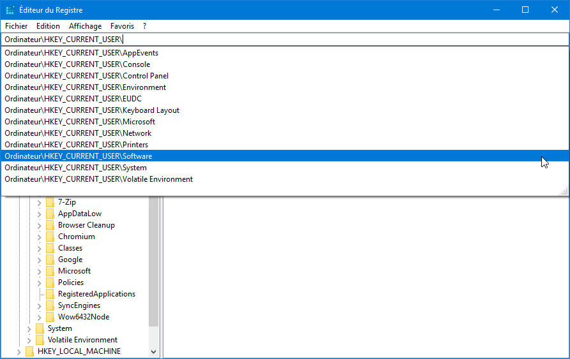Click the HKEY_LOCAL_MACHINE folder icon
570x359 pixels.
point(30,351)
